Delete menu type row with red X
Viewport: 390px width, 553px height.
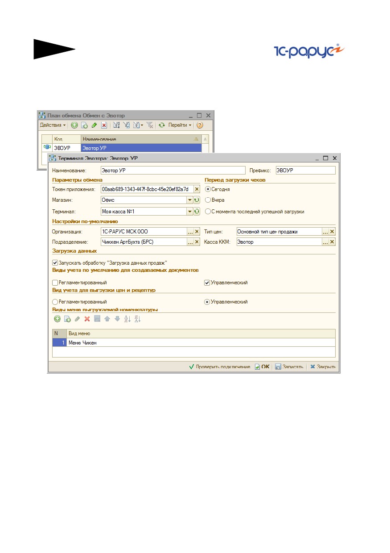point(87,319)
